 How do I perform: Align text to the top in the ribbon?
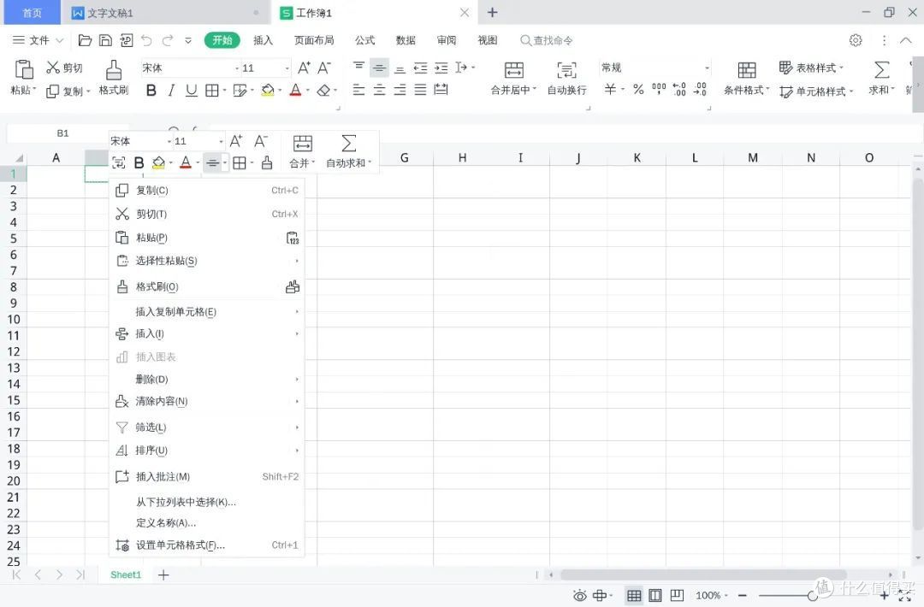tap(358, 68)
